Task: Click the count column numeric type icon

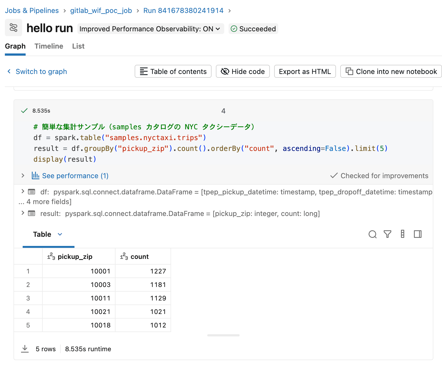Action: pos(124,256)
